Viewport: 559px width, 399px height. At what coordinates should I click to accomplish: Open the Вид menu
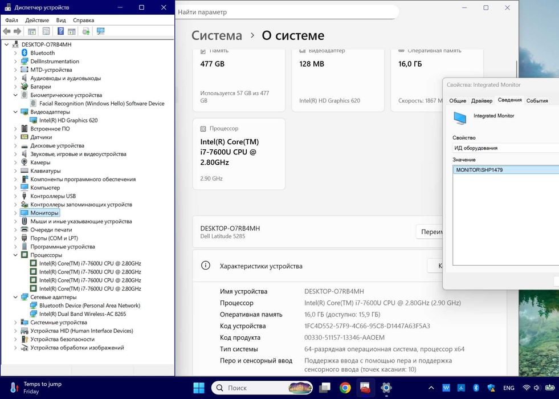pos(61,21)
